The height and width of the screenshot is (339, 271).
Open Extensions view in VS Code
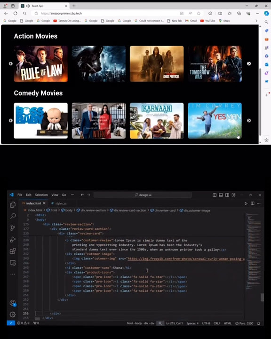[x=13, y=251]
